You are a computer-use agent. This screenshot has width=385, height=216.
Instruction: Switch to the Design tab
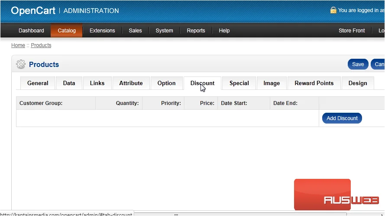click(x=358, y=83)
